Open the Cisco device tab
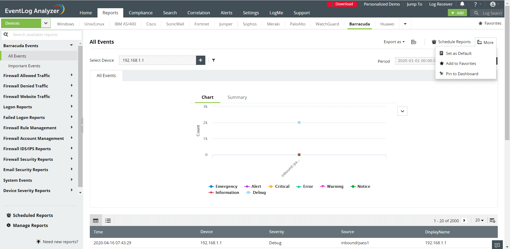Image resolution: width=510 pixels, height=249 pixels. click(151, 24)
